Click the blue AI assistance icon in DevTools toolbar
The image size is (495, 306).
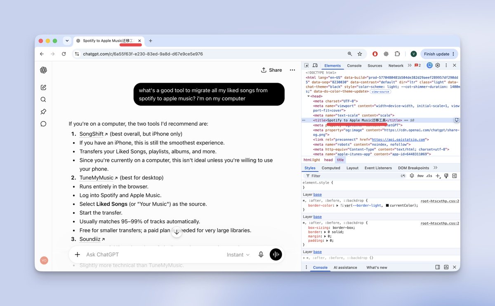click(429, 65)
